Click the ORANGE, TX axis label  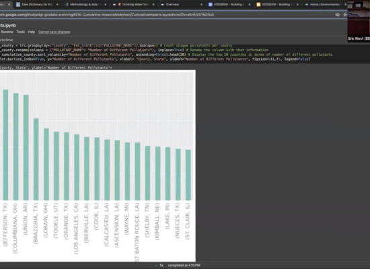click(x=66, y=221)
